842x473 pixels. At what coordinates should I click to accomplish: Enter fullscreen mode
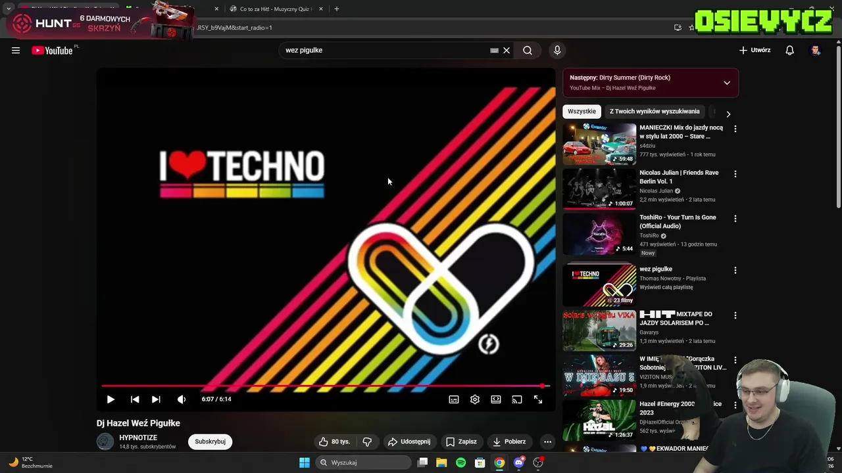click(538, 399)
